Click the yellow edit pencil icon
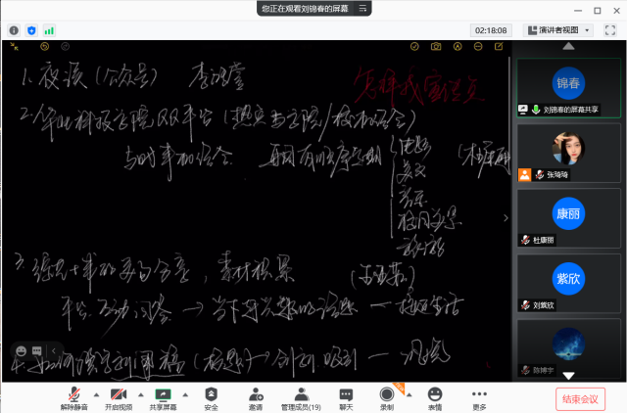Image resolution: width=627 pixels, height=413 pixels. [499, 47]
